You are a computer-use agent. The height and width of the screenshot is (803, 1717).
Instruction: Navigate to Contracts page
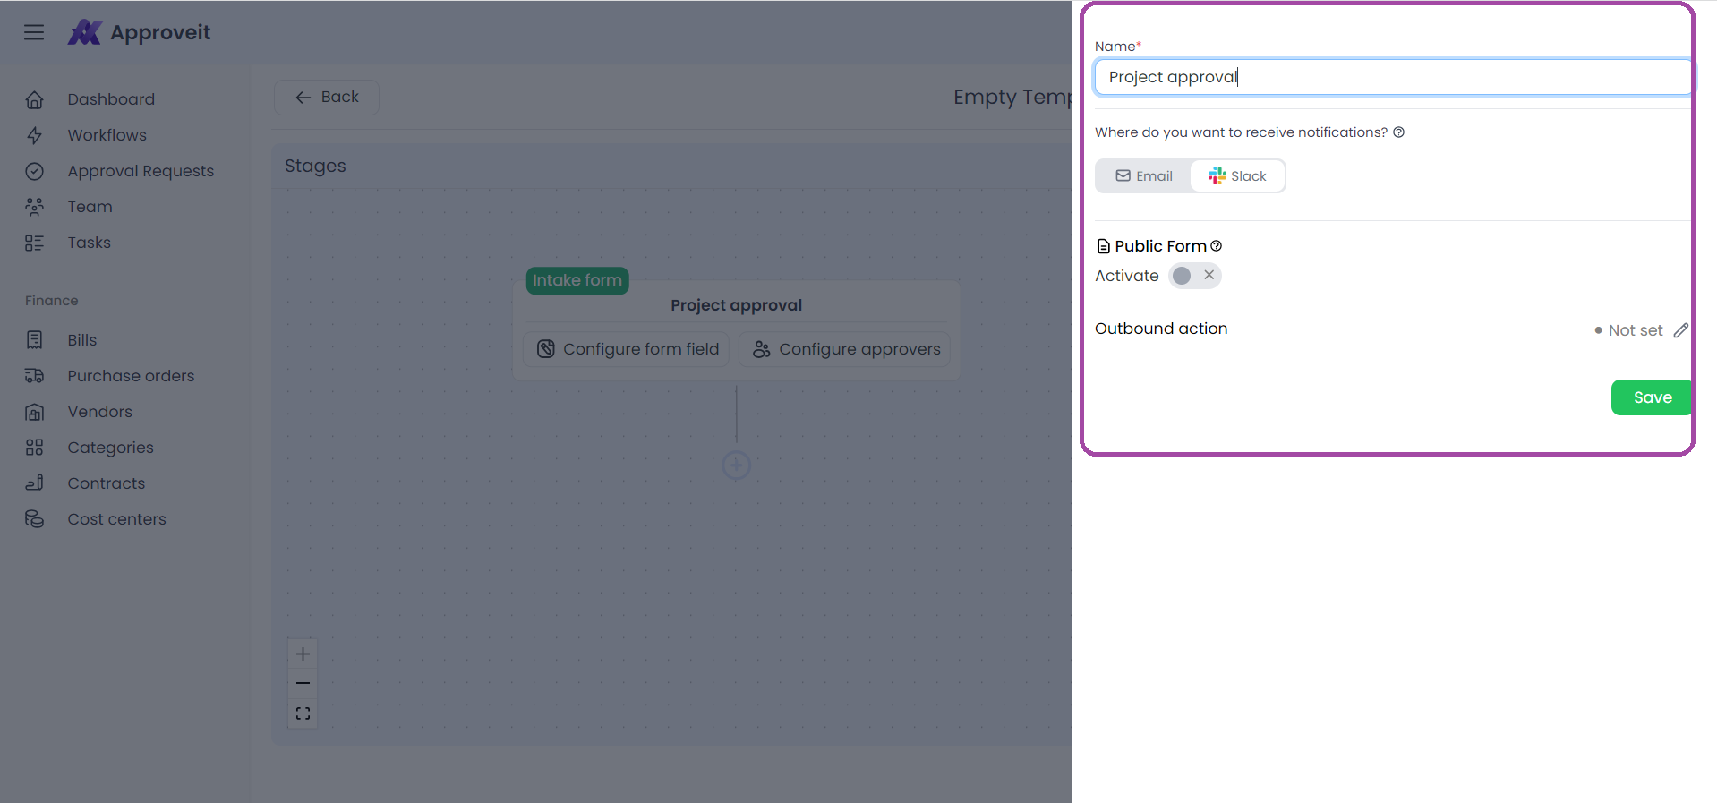(107, 483)
